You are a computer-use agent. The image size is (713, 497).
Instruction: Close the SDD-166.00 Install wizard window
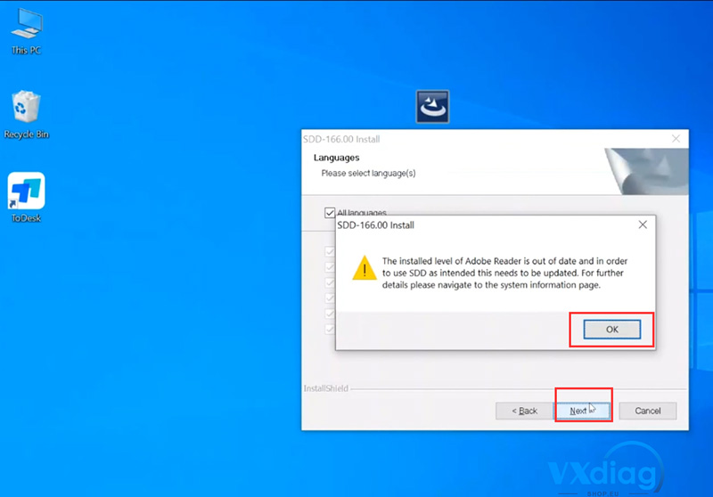point(676,139)
